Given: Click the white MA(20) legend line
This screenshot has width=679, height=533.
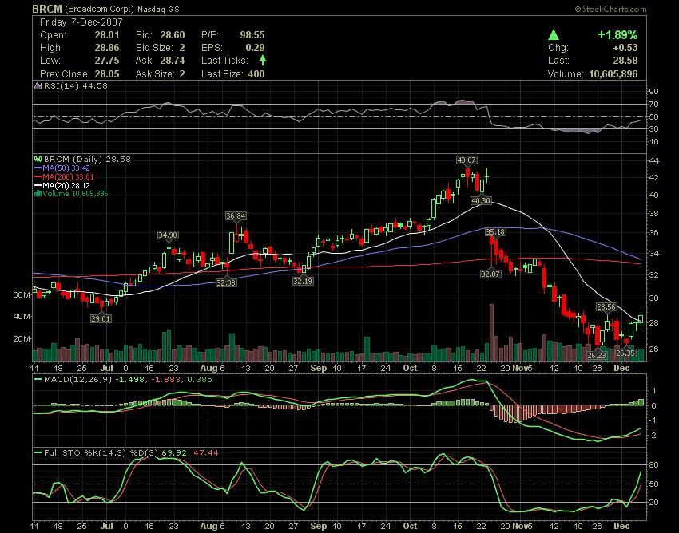Looking at the screenshot, I should (x=38, y=186).
